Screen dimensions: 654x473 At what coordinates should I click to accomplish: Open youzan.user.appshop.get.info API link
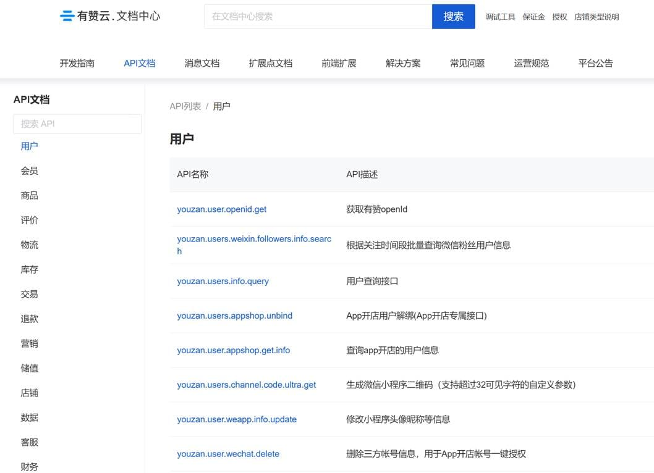233,350
